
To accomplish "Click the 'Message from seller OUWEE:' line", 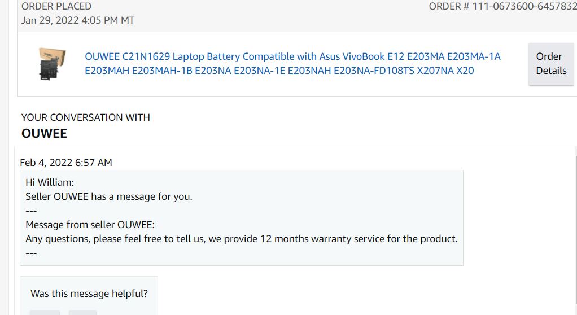I will point(90,225).
